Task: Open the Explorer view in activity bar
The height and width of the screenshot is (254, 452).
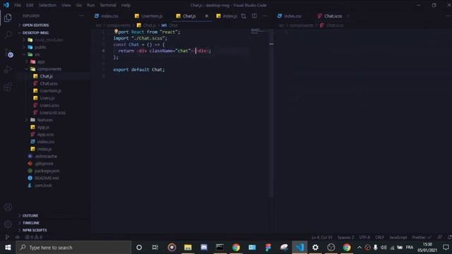Action: point(8,18)
